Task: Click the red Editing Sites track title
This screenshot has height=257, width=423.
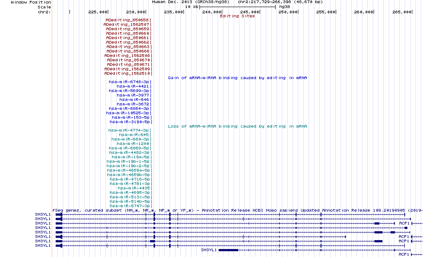Action: [237, 16]
